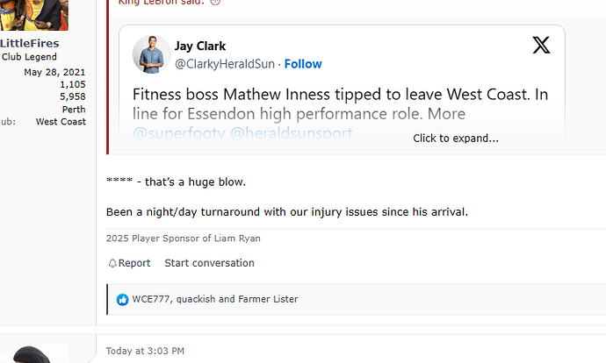
Task: Open the @heraldsunsport mention in the tweet
Action: tap(292, 133)
